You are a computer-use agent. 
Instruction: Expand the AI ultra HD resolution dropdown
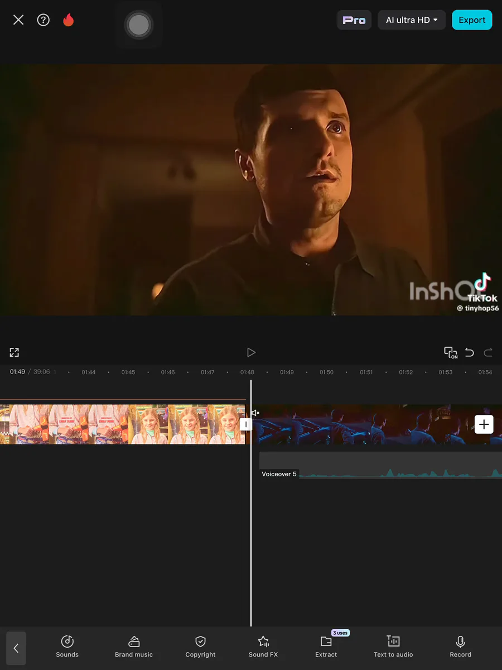click(412, 20)
